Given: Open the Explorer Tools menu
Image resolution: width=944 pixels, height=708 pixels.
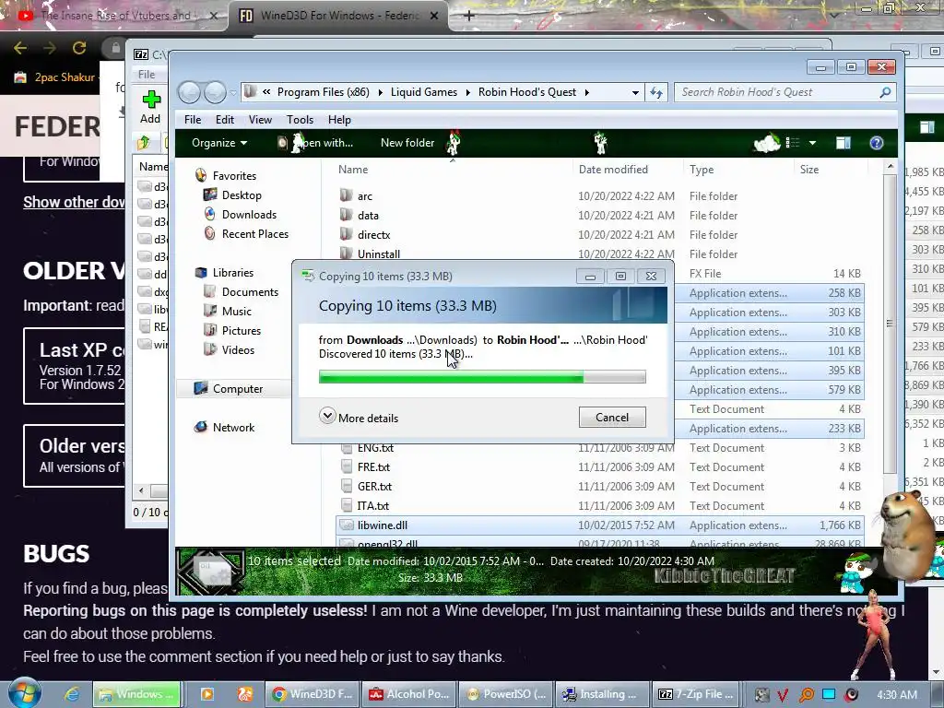Looking at the screenshot, I should click(300, 120).
